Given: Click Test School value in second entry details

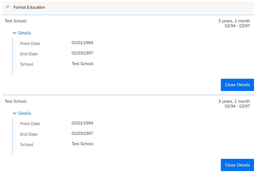Looking at the screenshot, I should tap(82, 144).
